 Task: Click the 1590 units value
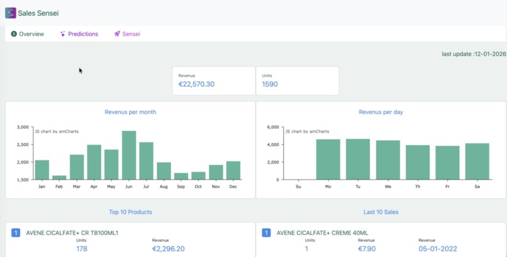[x=270, y=85]
